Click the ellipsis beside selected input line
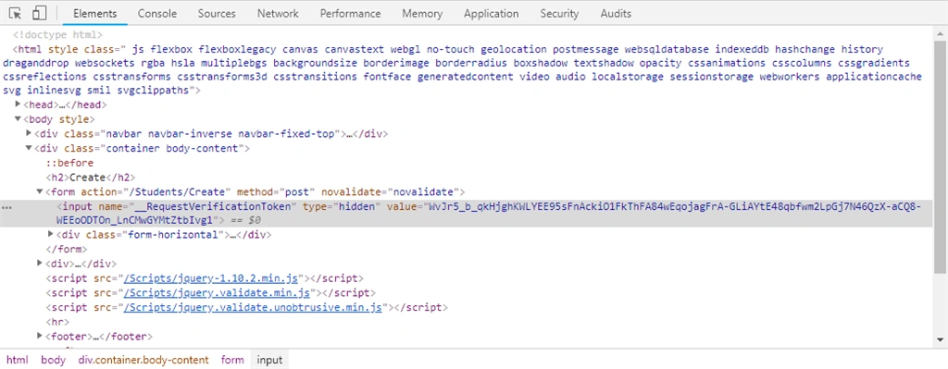This screenshot has height=369, width=948. (x=6, y=207)
